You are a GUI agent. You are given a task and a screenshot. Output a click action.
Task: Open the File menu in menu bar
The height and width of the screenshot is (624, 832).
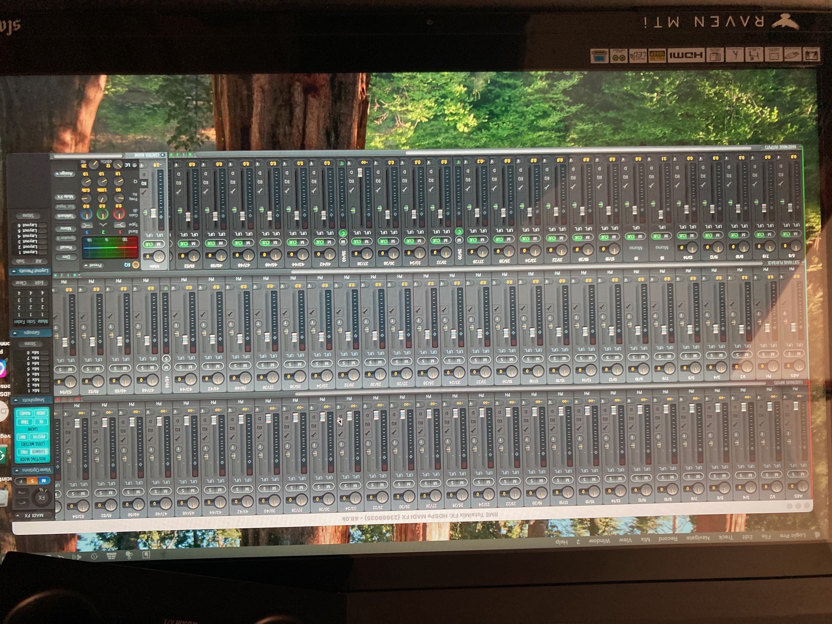(766, 537)
